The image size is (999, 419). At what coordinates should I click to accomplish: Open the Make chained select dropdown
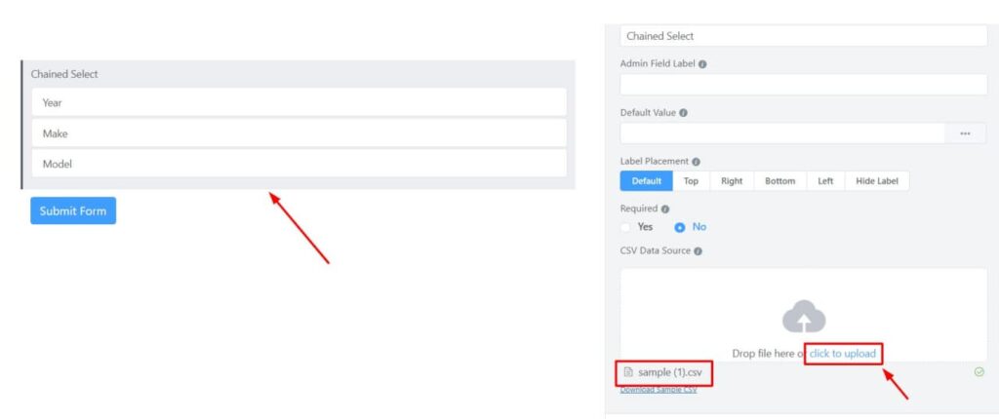coord(299,133)
